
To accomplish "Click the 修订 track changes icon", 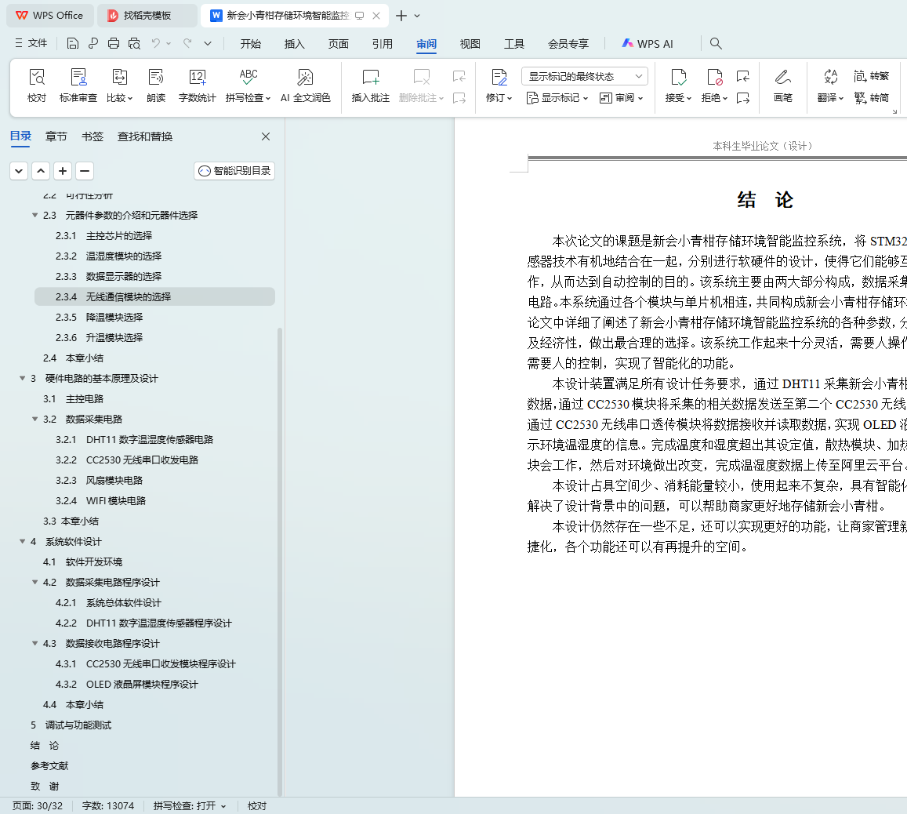I will (499, 77).
